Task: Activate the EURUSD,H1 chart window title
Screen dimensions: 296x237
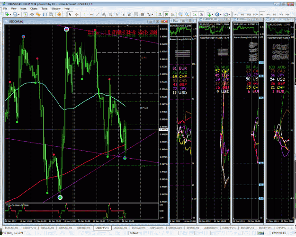Action: pyautogui.click(x=211, y=19)
